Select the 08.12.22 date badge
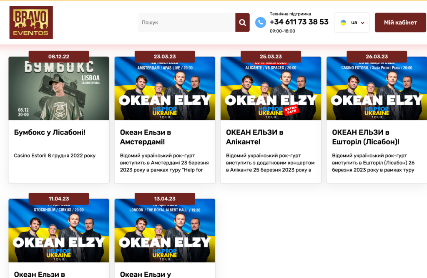This screenshot has width=427, height=278. click(x=59, y=57)
